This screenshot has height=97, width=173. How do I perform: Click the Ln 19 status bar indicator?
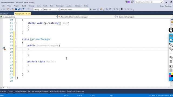click(66, 95)
